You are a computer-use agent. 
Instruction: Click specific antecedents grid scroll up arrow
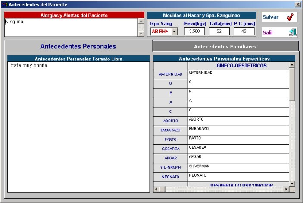pyautogui.click(x=292, y=65)
